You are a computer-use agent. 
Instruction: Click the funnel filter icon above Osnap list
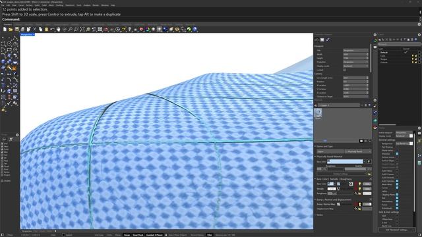point(11,139)
